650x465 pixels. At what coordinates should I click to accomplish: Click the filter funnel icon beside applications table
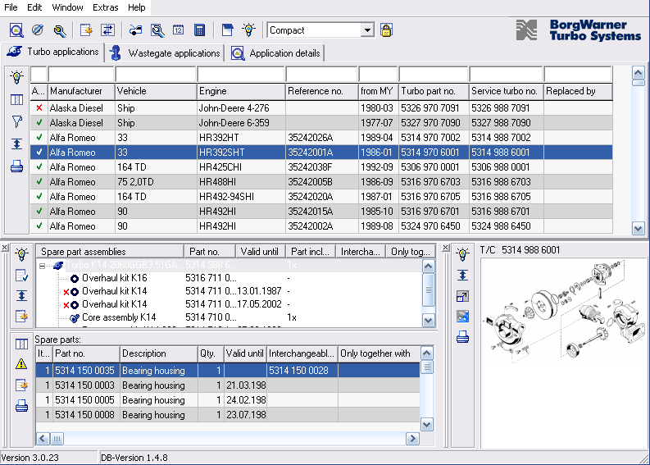pyautogui.click(x=16, y=122)
